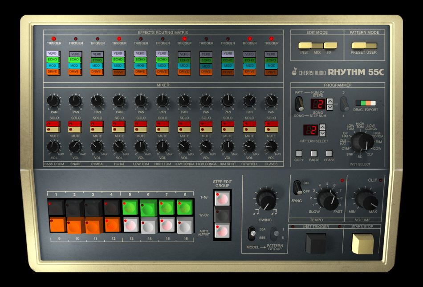Click the PASTE button
The height and width of the screenshot is (287, 423).
point(314,154)
